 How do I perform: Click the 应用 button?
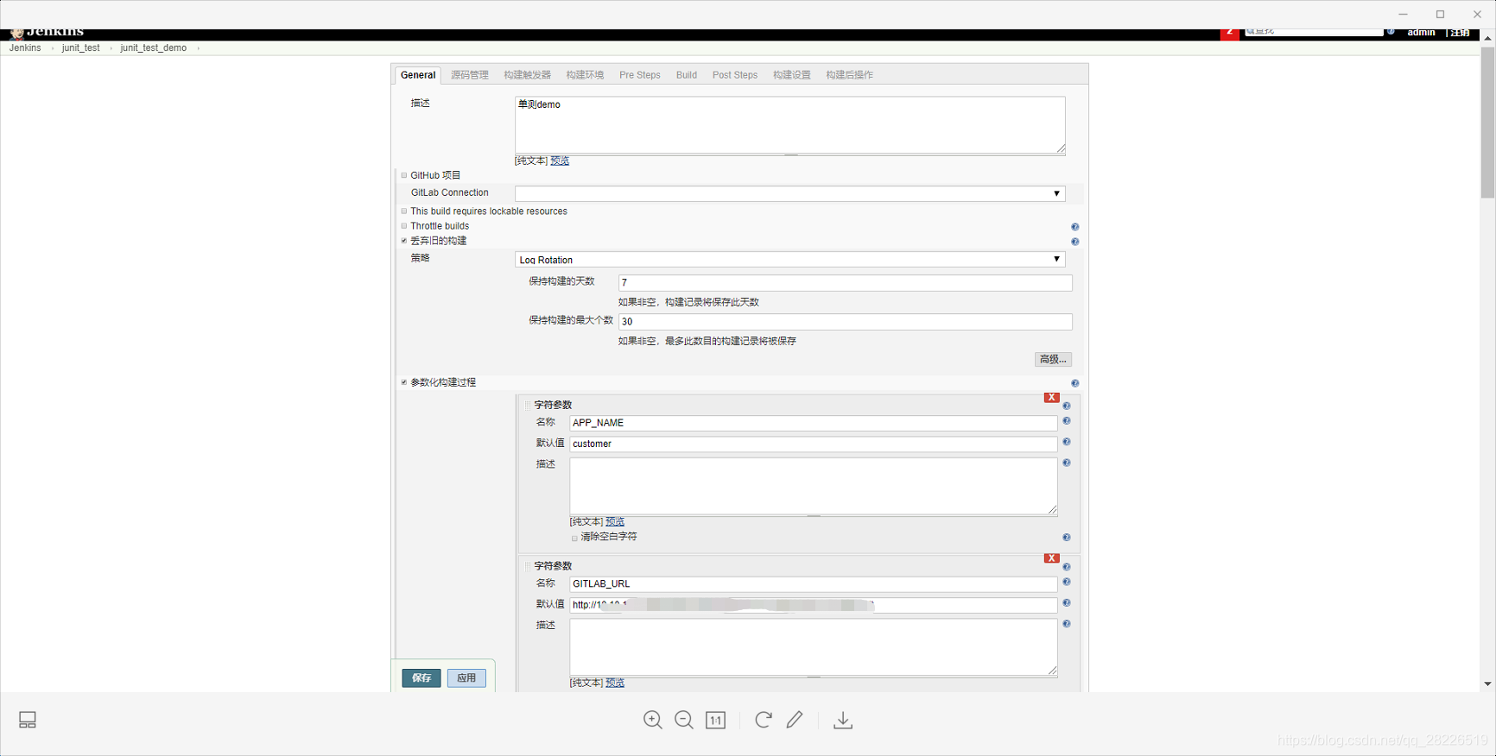(x=466, y=678)
